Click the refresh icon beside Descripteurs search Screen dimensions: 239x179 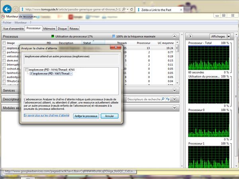[x=168, y=99]
